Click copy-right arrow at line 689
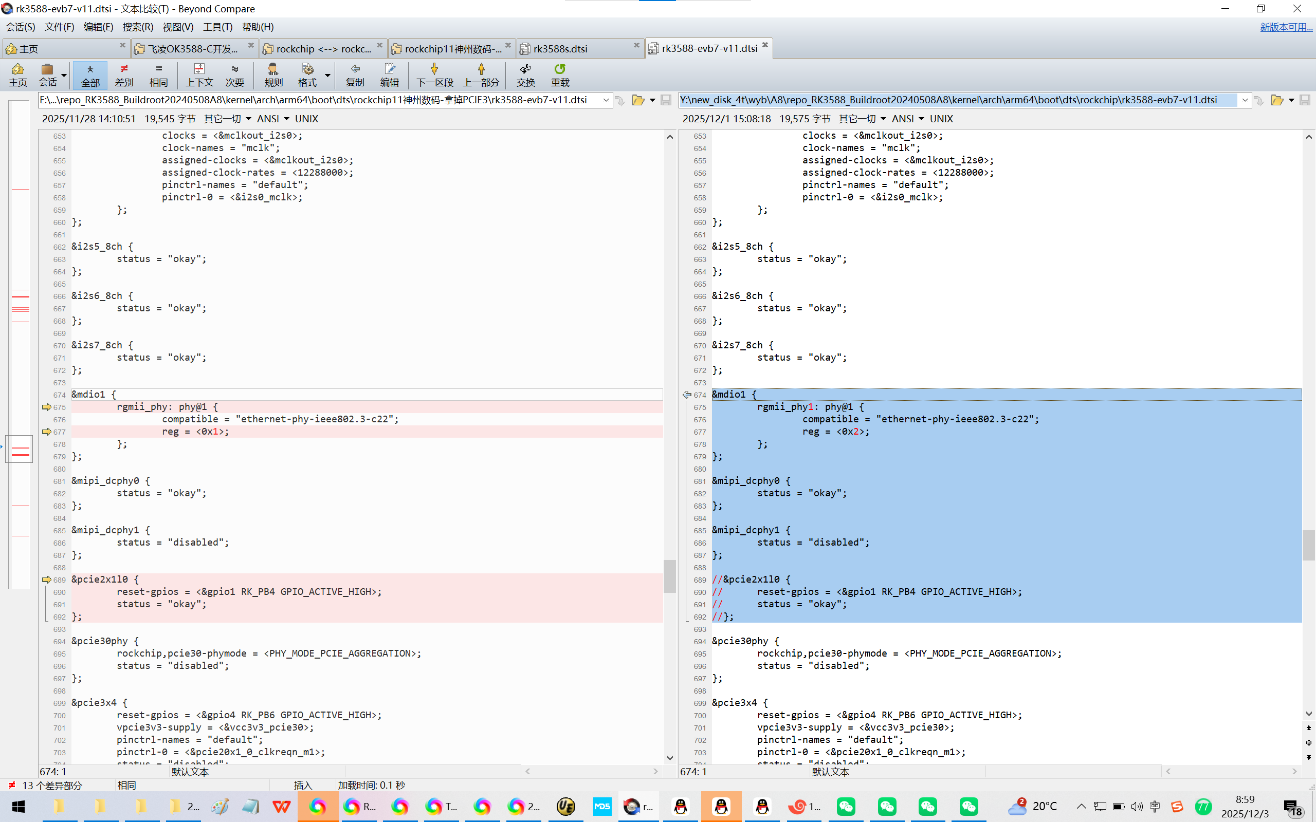This screenshot has height=822, width=1316. pyautogui.click(x=47, y=580)
